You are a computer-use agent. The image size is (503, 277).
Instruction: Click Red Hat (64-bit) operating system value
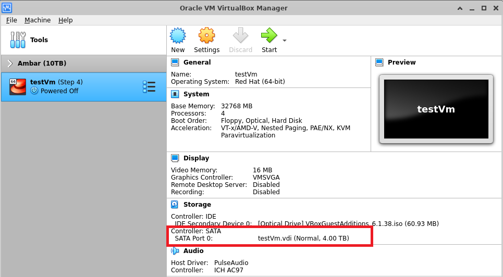[x=260, y=82]
